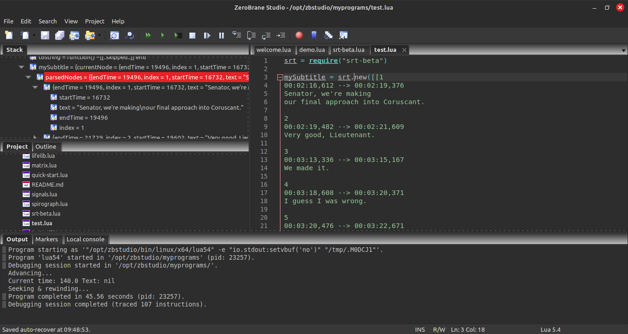
Task: Open the Edit menu
Action: (26, 21)
